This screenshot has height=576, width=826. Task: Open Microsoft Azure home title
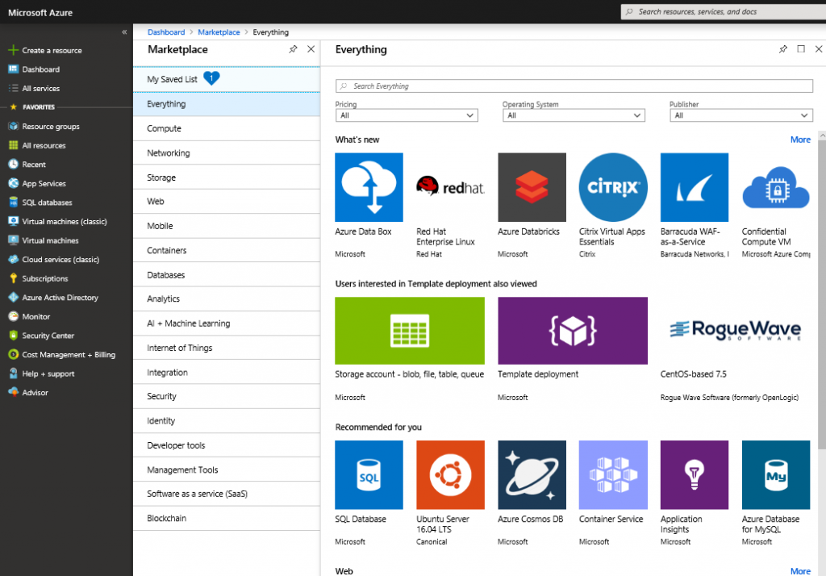click(x=40, y=13)
